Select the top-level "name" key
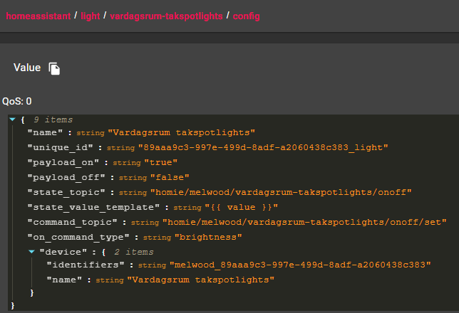Image resolution: width=459 pixels, height=313 pixels. [x=45, y=132]
